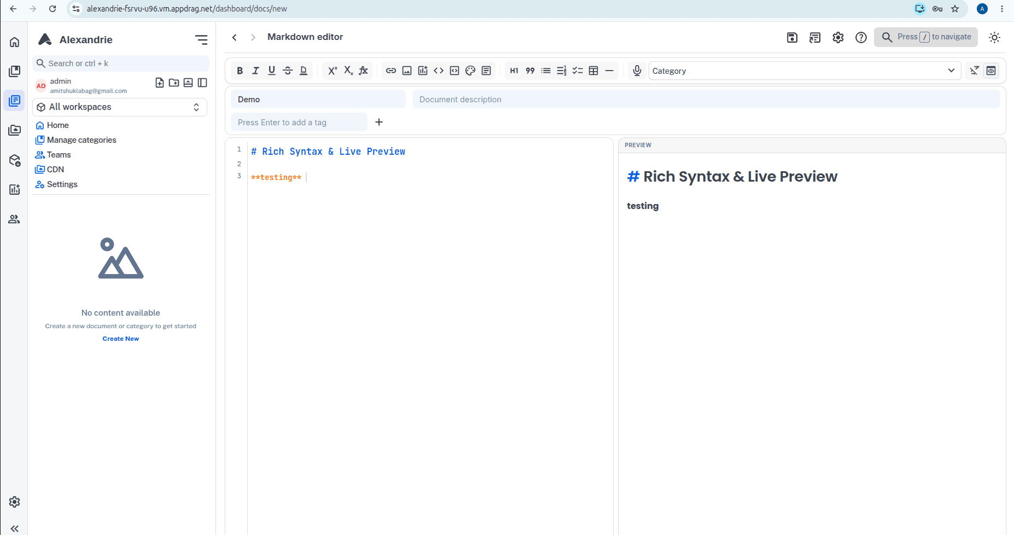
Task: Click the highlight text icon
Action: [304, 71]
